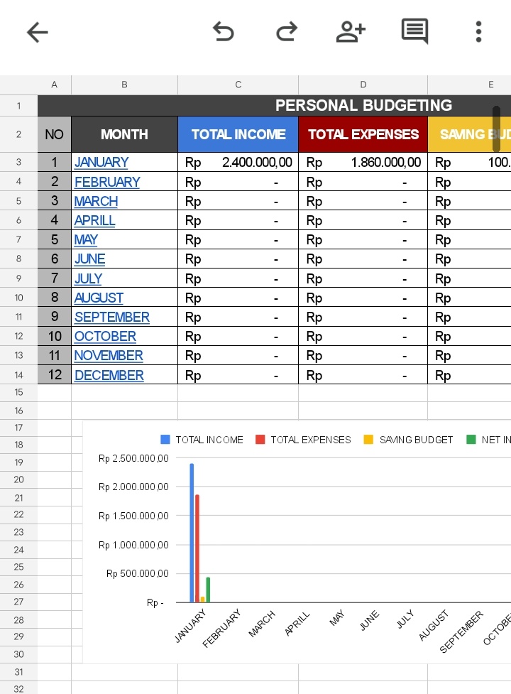Viewport: 511px width, 694px height.
Task: Select the NO header cell
Action: pyautogui.click(x=55, y=134)
